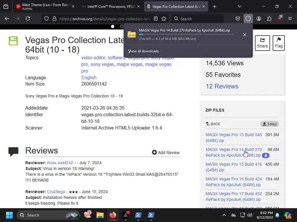The width and height of the screenshot is (297, 222).
Task: Open tracking protection shield icon
Action: (46, 19)
